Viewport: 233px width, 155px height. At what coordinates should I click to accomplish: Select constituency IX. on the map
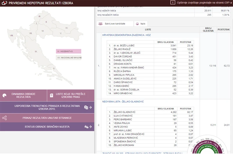click(36, 51)
